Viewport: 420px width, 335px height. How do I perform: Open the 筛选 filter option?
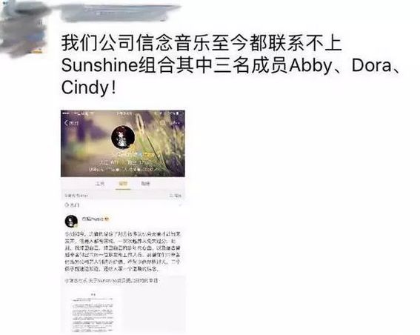[176, 196]
